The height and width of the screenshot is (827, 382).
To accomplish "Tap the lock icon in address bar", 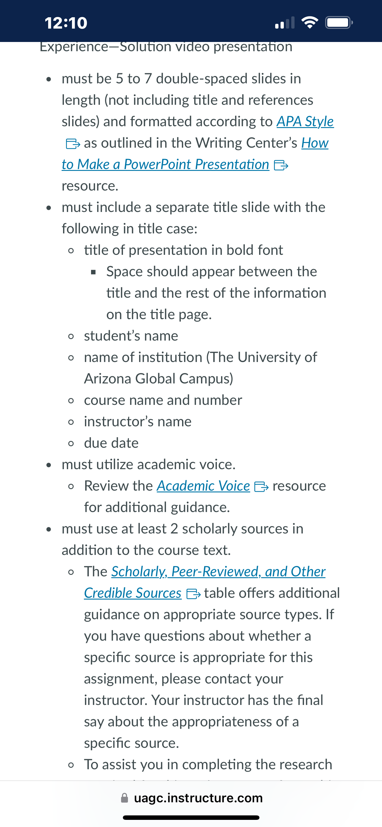I will pos(124,798).
